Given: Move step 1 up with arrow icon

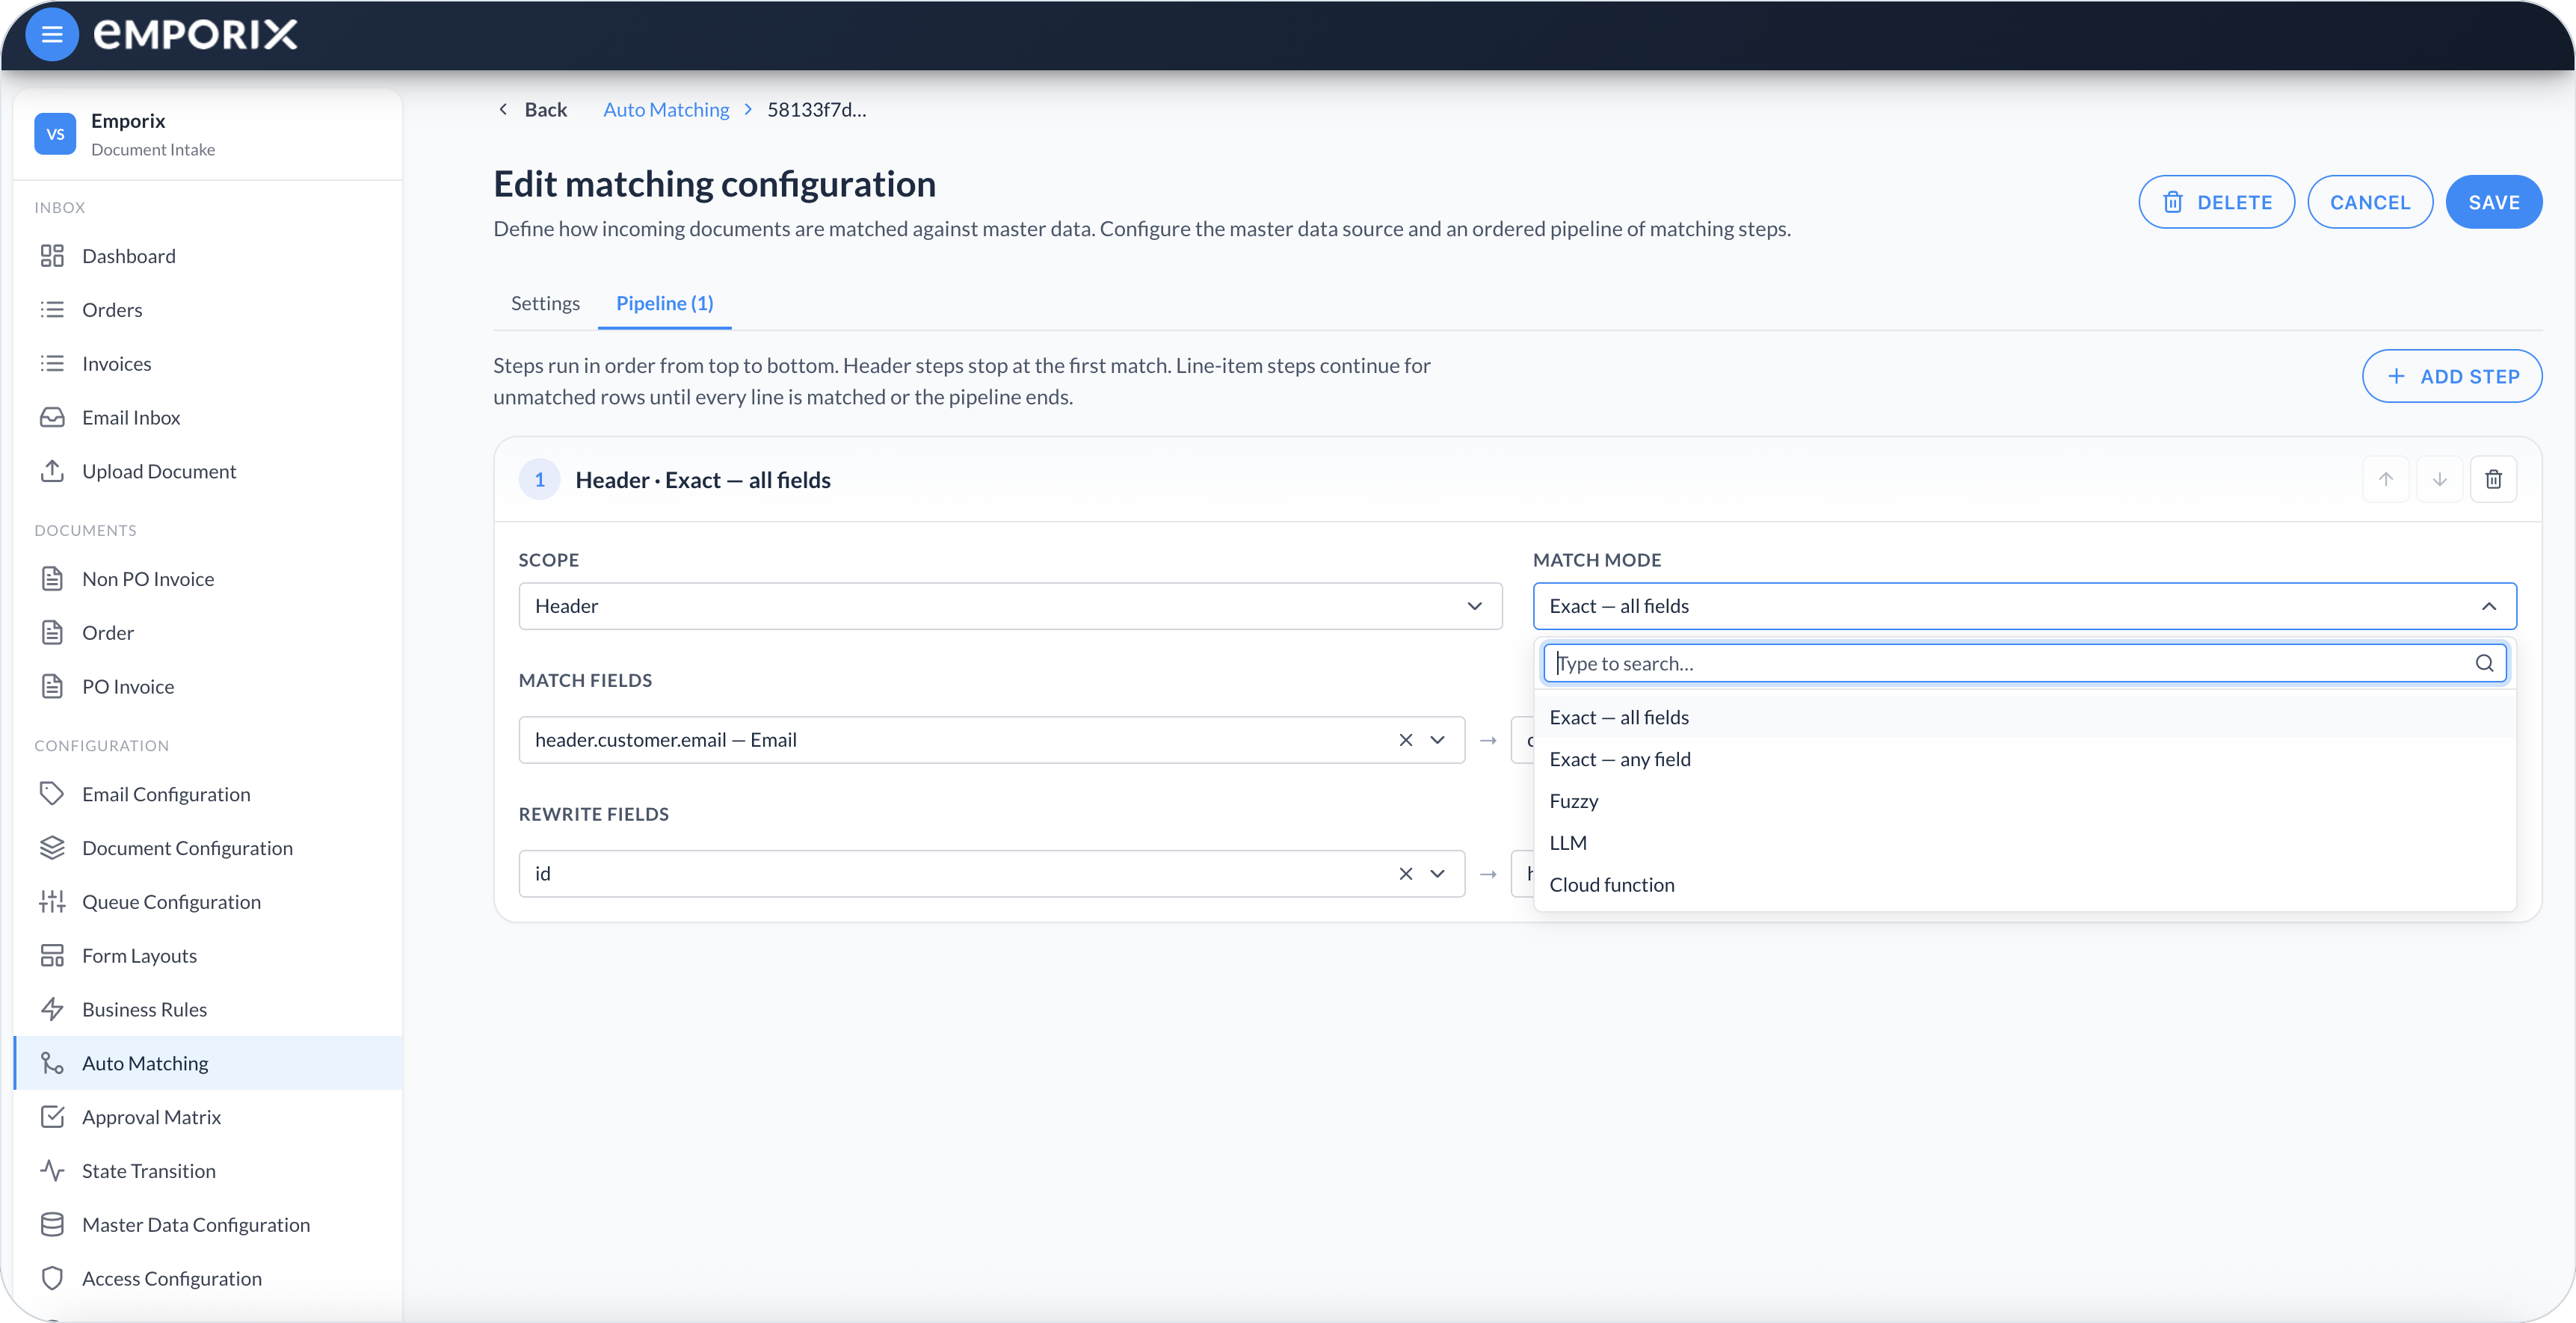Looking at the screenshot, I should tap(2386, 480).
